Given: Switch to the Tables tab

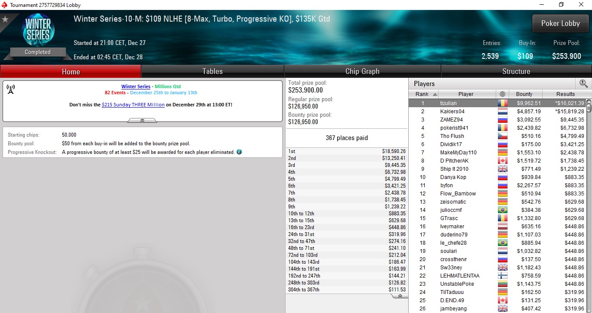Looking at the screenshot, I should 213,71.
